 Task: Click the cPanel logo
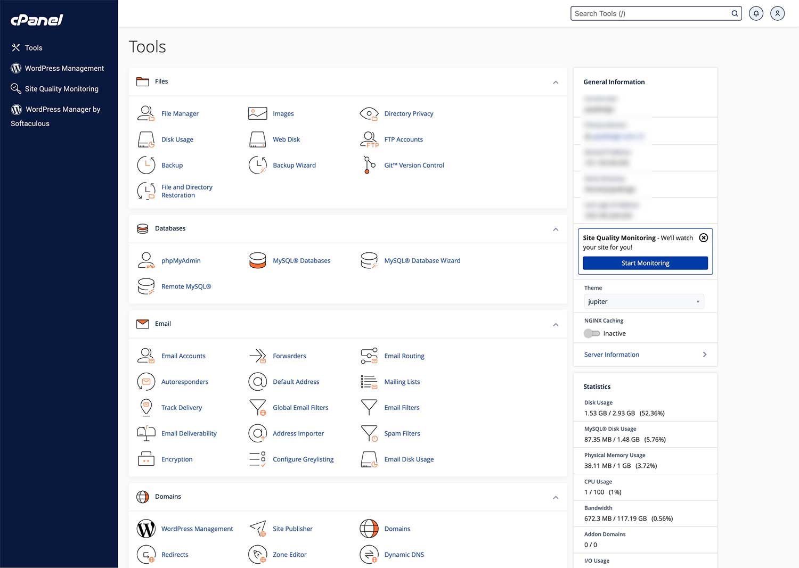[37, 20]
